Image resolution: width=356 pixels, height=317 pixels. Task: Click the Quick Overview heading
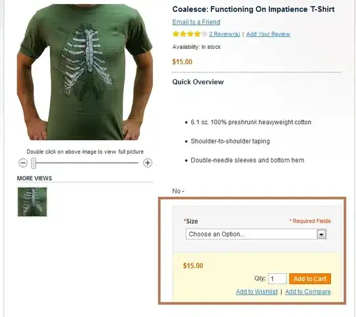[x=198, y=82]
